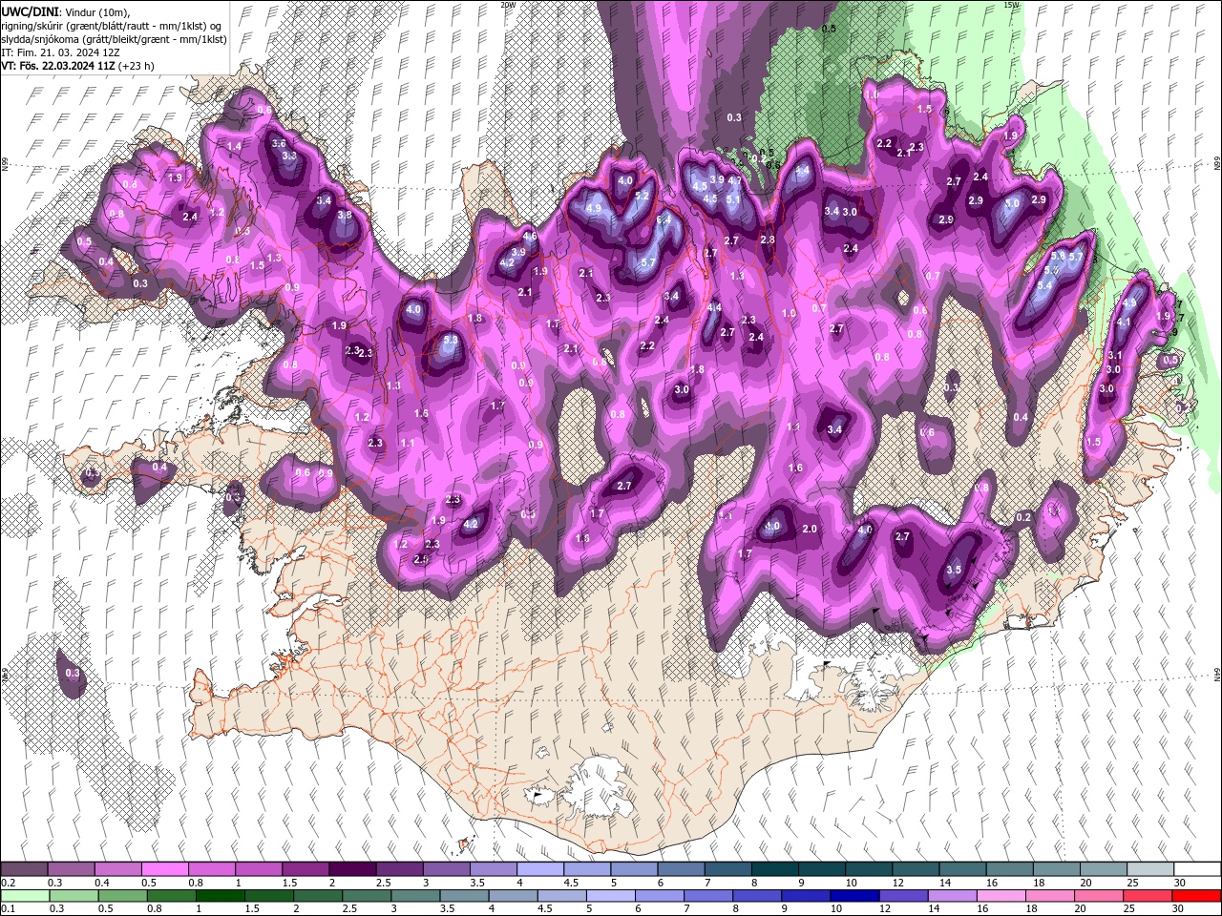Select the dark teal swatch after 8 in the snow legend
1222x916 pixels.
[x=775, y=868]
